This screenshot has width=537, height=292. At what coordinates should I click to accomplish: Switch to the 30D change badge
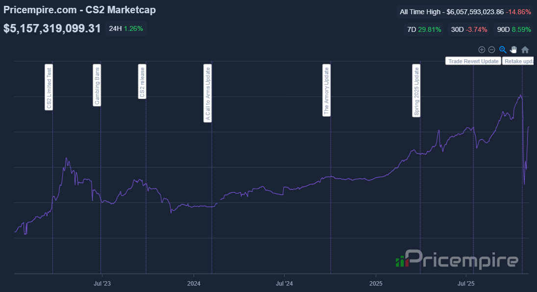pos(469,29)
